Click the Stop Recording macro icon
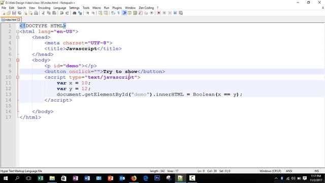This screenshot has height=183, width=325. 164,13
